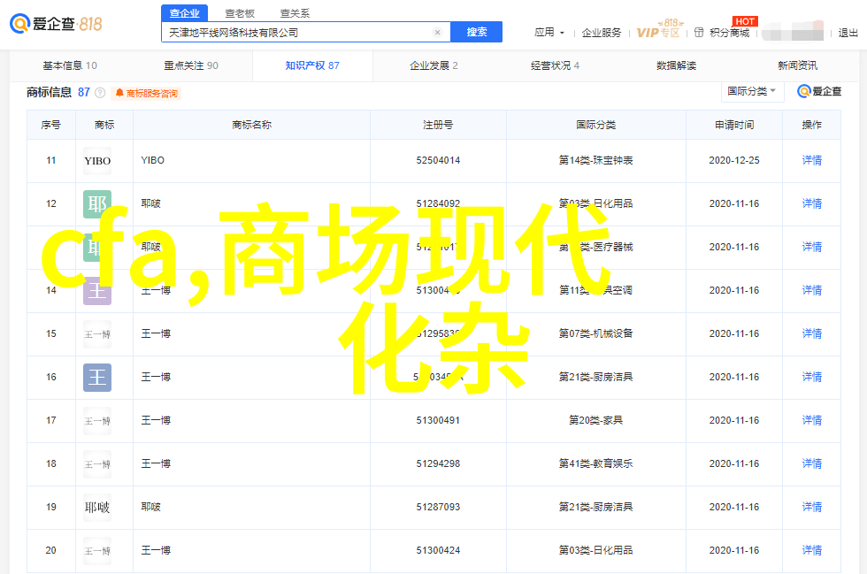Click the help question mark beside 商标信息
Image resolution: width=867 pixels, height=574 pixels.
pos(100,93)
